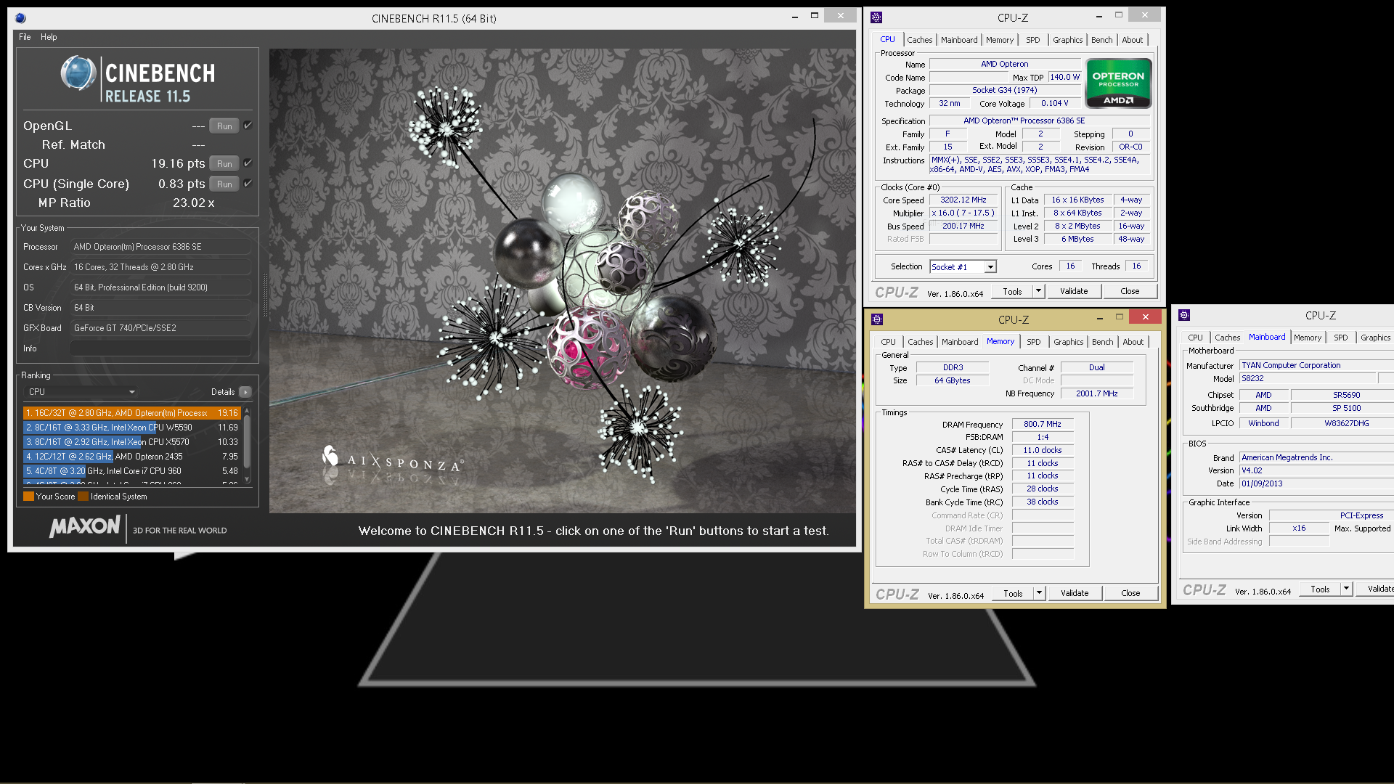The width and height of the screenshot is (1394, 784).
Task: Click Tools button in Mainboard CPU-Z window
Action: click(x=1320, y=589)
